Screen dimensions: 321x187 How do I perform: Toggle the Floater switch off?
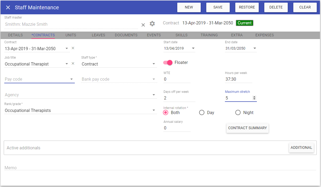click(x=168, y=63)
